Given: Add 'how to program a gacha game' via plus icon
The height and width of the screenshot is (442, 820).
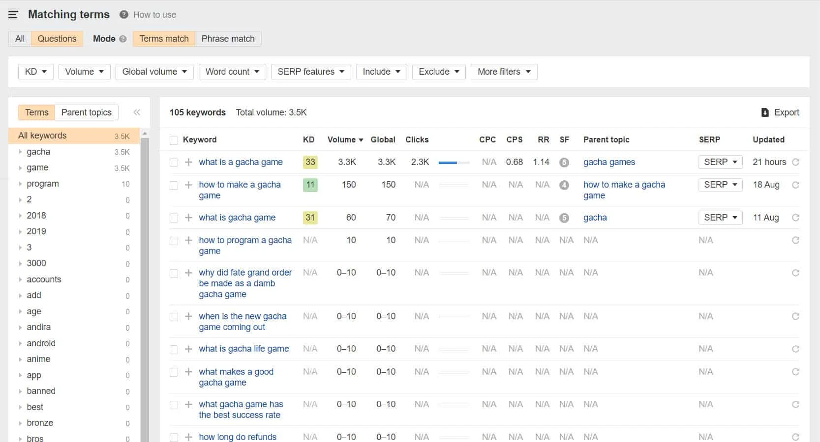Looking at the screenshot, I should 188,241.
